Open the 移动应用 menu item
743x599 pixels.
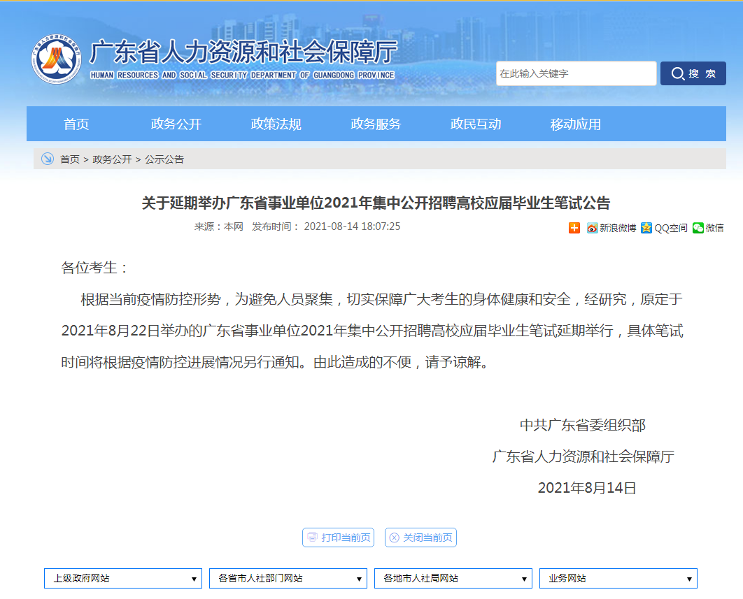tap(575, 124)
